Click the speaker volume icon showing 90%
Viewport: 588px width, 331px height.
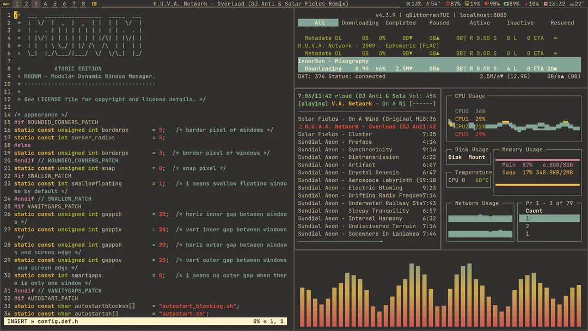[x=486, y=3]
